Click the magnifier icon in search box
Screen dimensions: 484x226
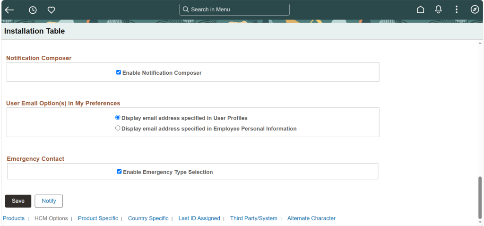tap(185, 9)
